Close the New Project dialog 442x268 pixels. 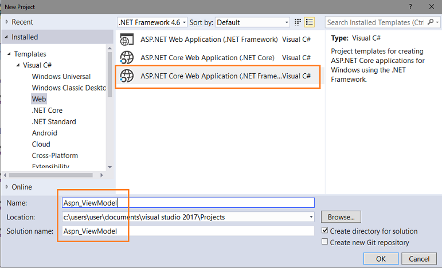click(x=431, y=7)
